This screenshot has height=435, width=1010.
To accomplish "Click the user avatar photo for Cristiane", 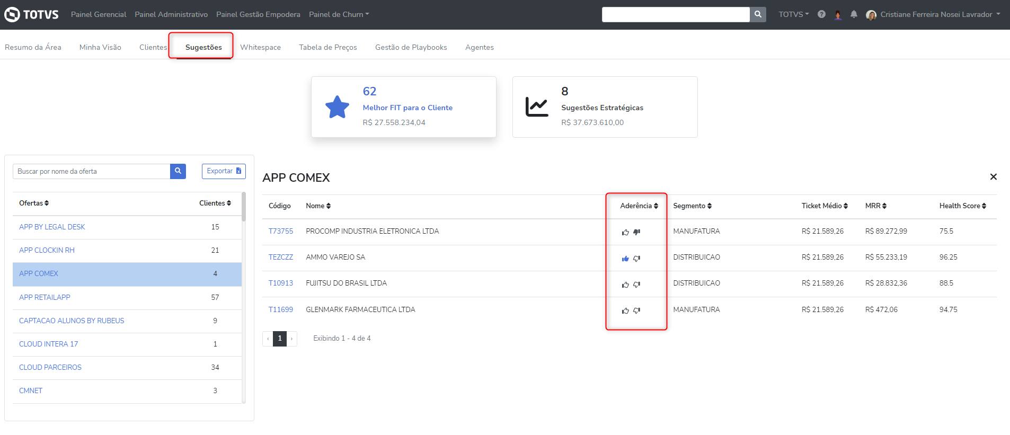I will pos(871,15).
